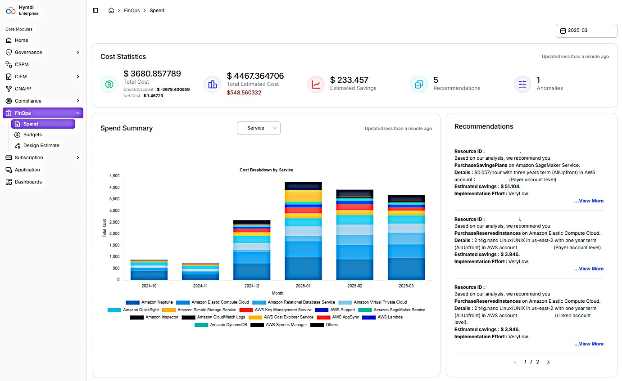Click the Budgets dollar icon
The width and height of the screenshot is (622, 381).
coord(17,134)
